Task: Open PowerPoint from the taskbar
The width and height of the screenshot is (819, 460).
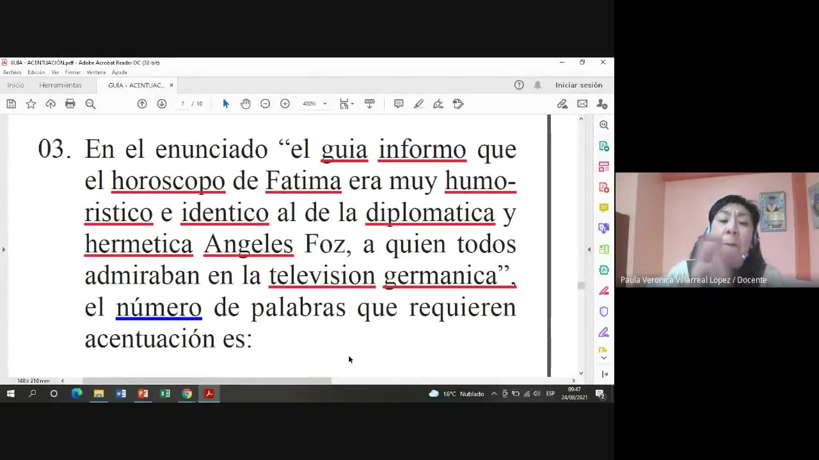Action: pyautogui.click(x=143, y=394)
